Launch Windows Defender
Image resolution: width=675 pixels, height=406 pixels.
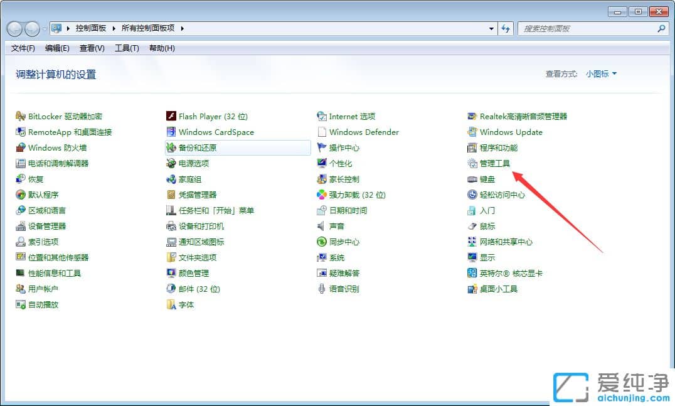[364, 132]
